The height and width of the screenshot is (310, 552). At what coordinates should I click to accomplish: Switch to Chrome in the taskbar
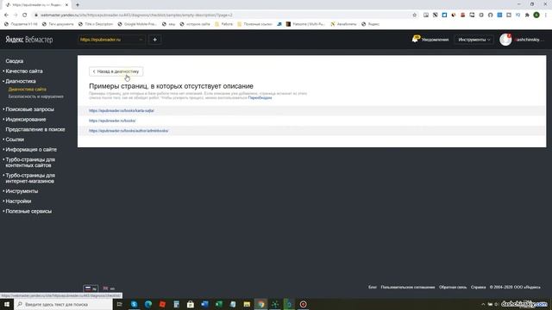260,304
